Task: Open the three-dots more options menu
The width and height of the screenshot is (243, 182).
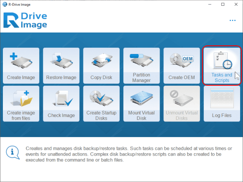Action: 233,21
